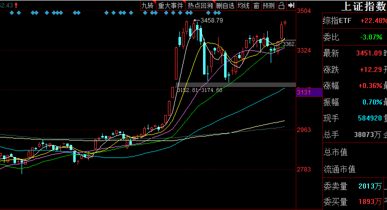The height and width of the screenshot is (210, 387).
Task: Click the 涨跌 value +12.29
Action: (x=371, y=69)
